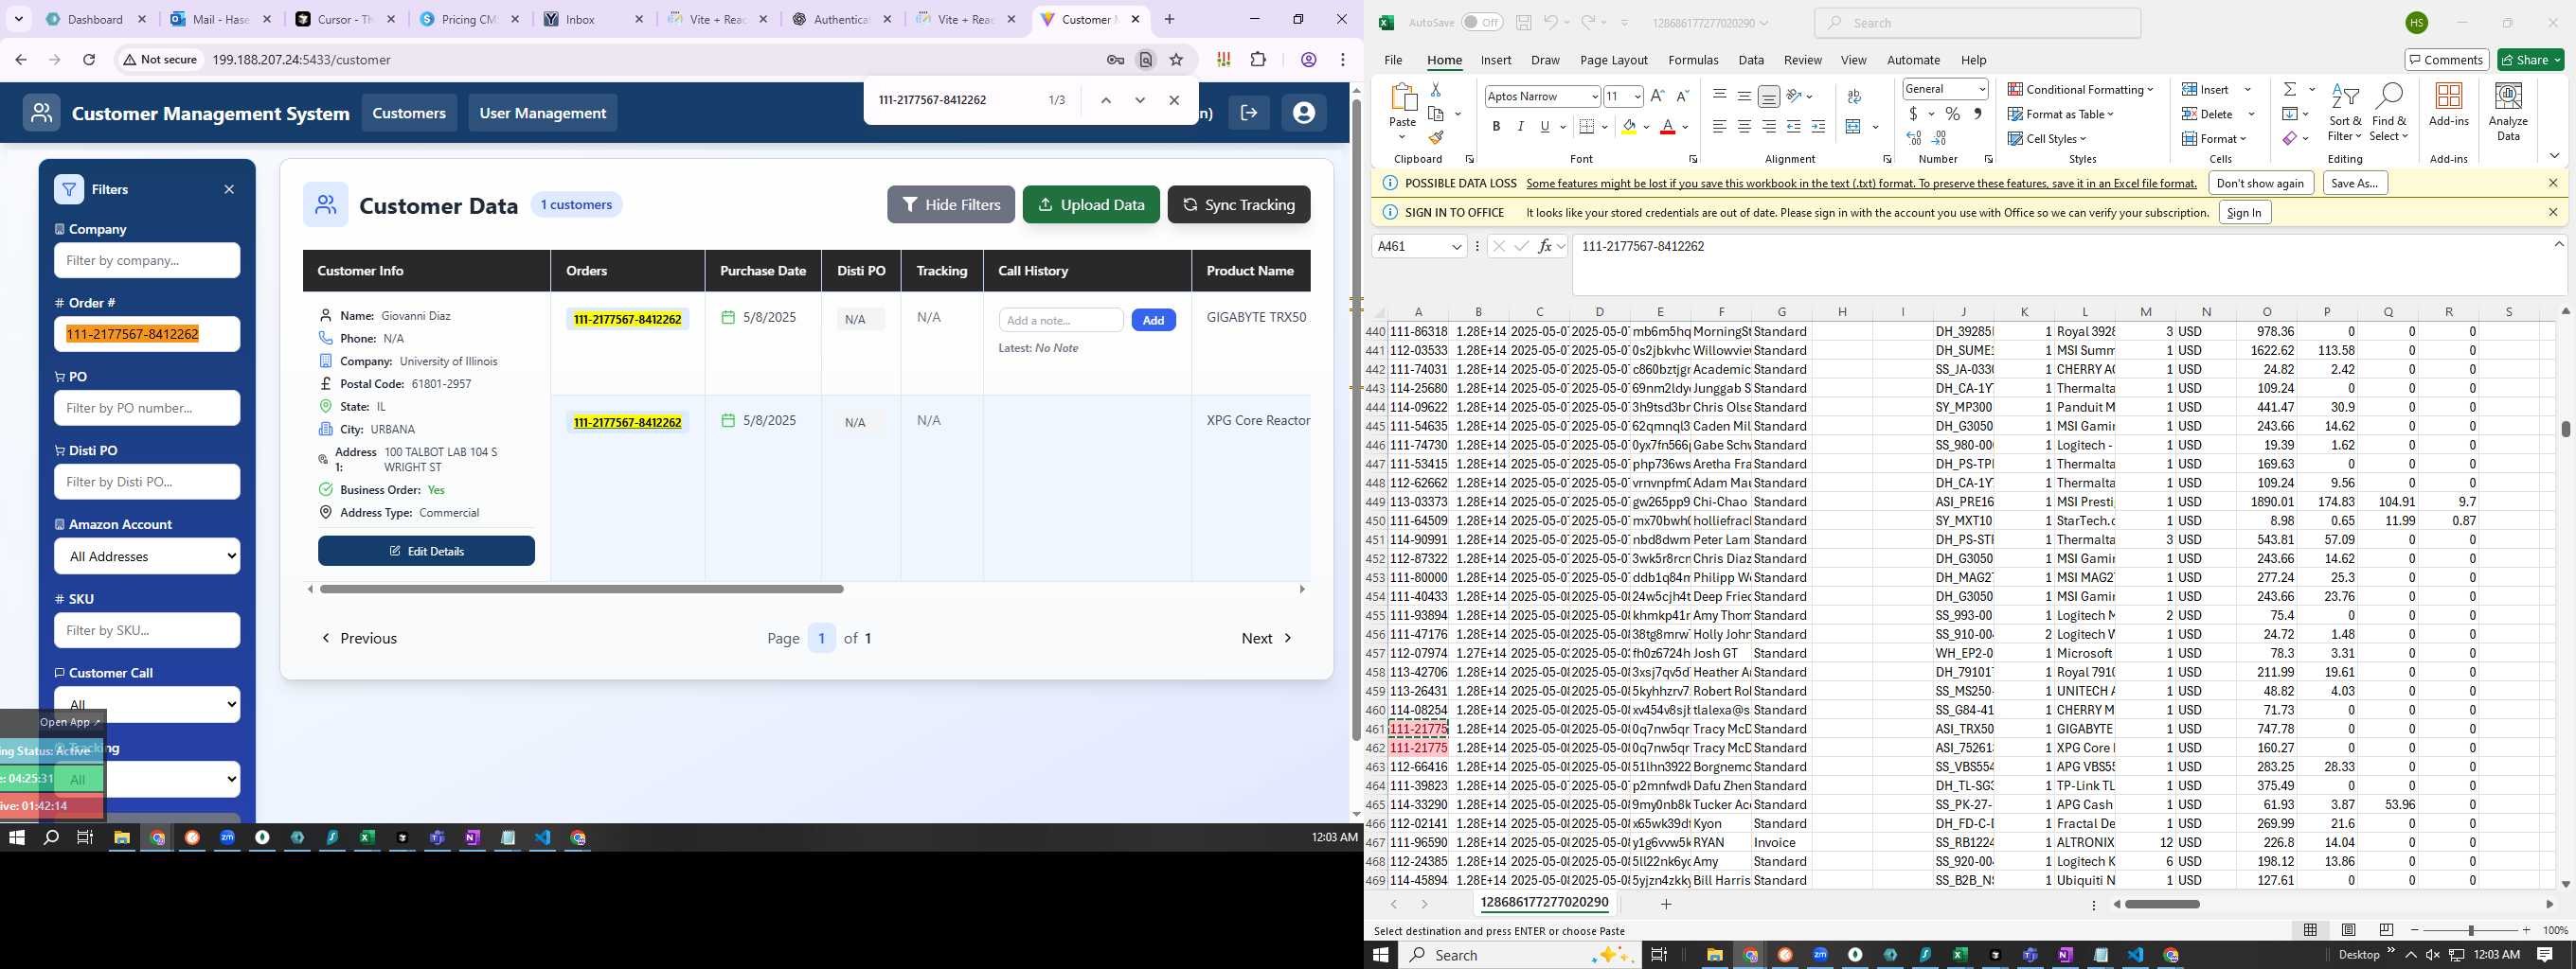Expand the Name Box A461 dropdown

click(x=1455, y=247)
